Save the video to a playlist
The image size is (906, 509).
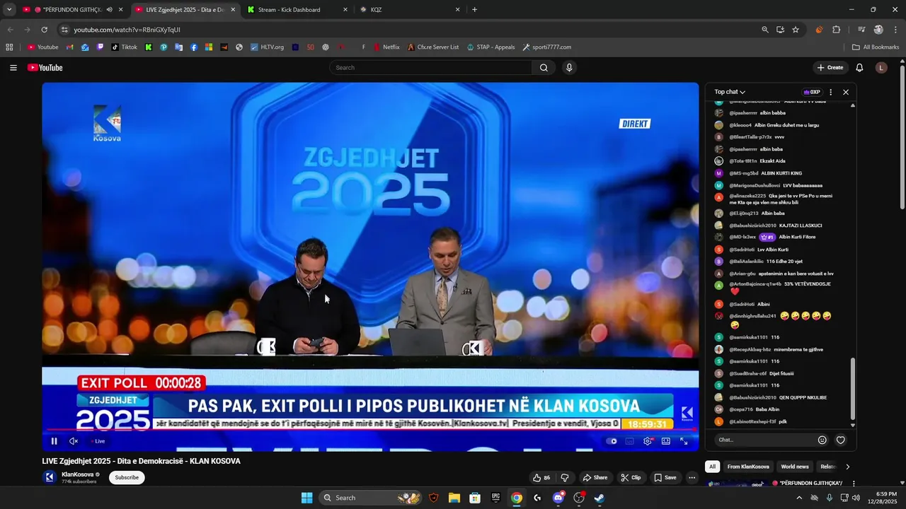pos(665,478)
